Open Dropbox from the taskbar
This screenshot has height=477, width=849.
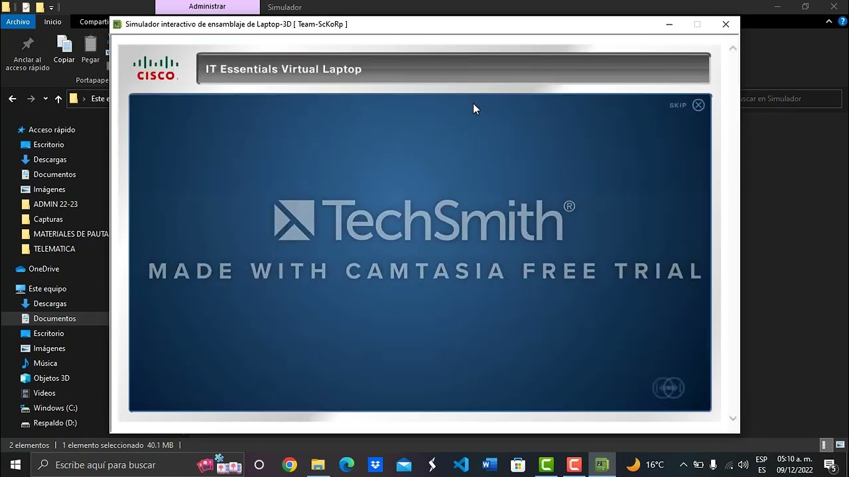(375, 465)
